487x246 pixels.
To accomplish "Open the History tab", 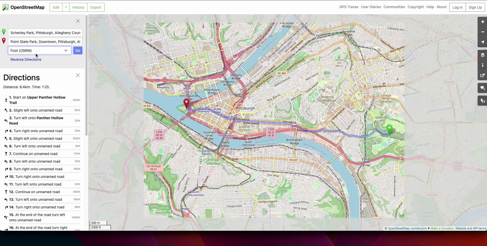I will point(78,7).
